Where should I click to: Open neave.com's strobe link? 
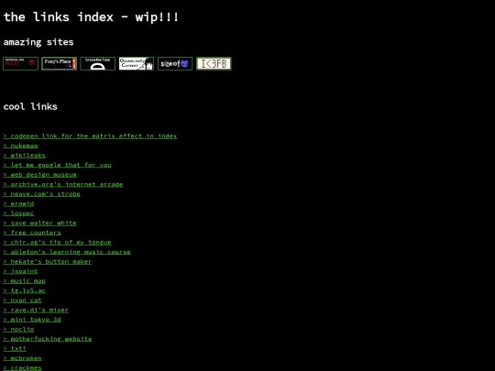click(41, 194)
